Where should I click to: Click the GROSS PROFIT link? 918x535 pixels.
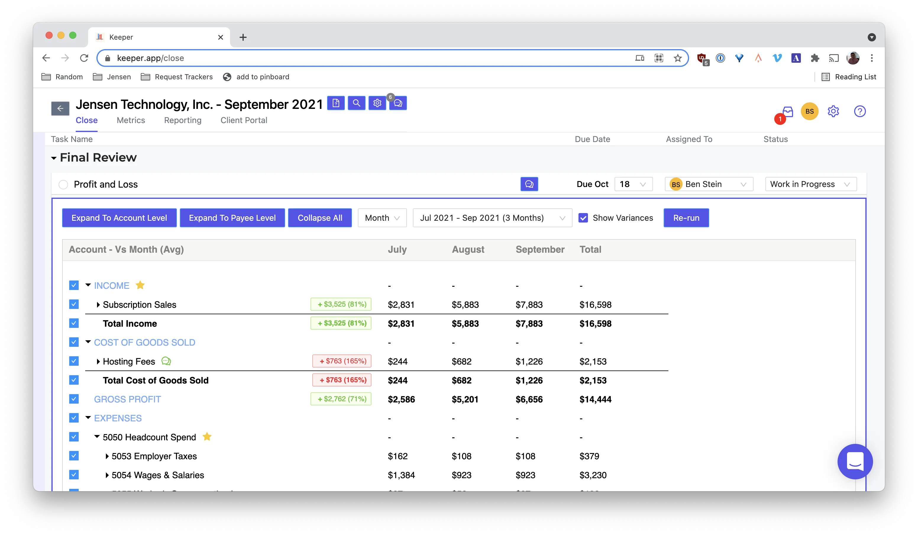127,399
